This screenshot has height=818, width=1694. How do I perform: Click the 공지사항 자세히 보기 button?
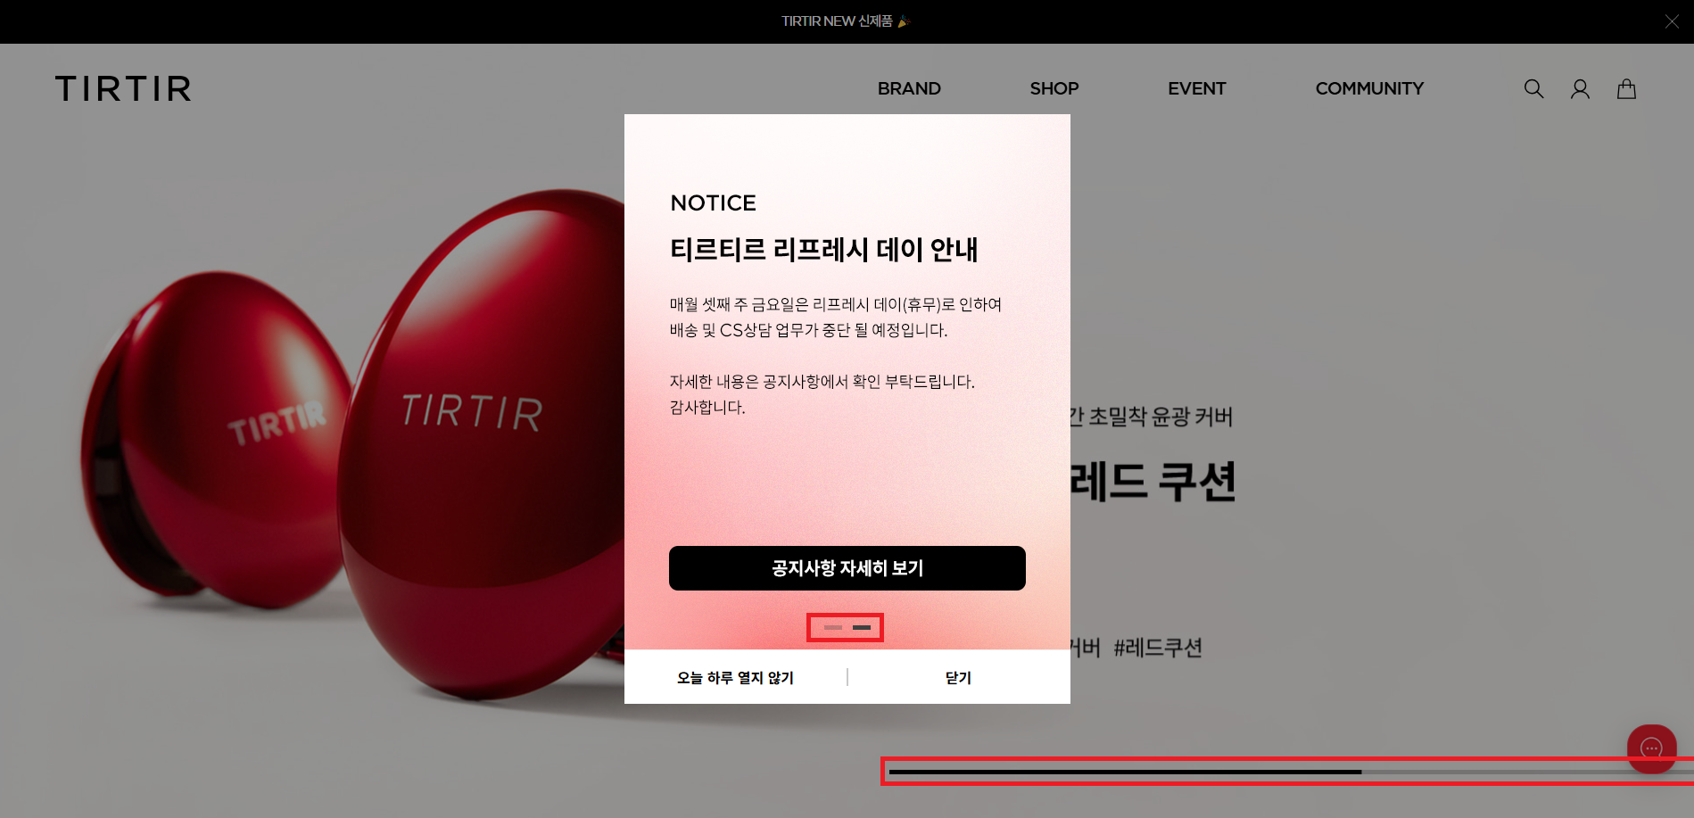click(x=847, y=568)
